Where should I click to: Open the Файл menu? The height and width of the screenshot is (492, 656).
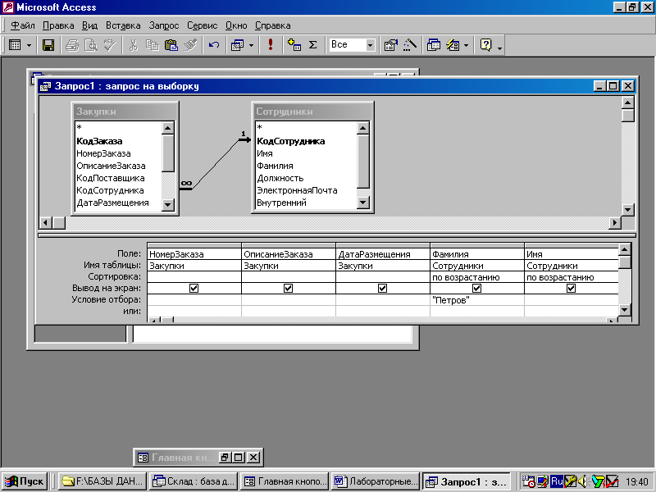[x=23, y=25]
